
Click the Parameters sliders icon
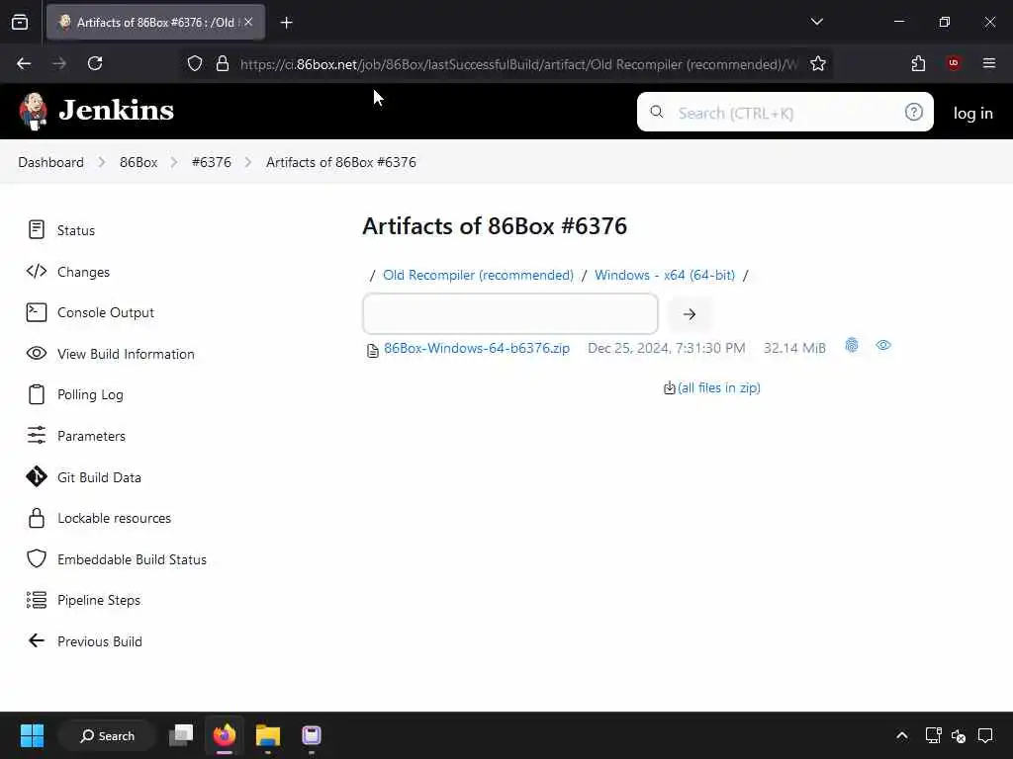tap(37, 436)
